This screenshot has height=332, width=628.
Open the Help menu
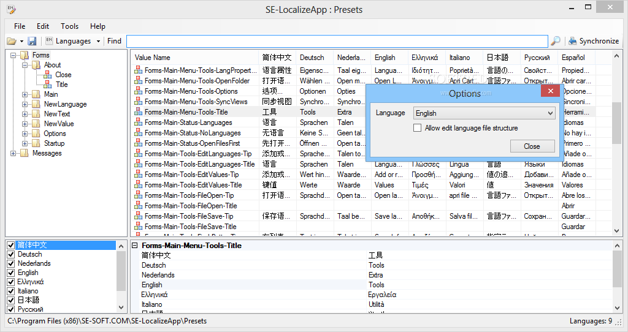[98, 26]
